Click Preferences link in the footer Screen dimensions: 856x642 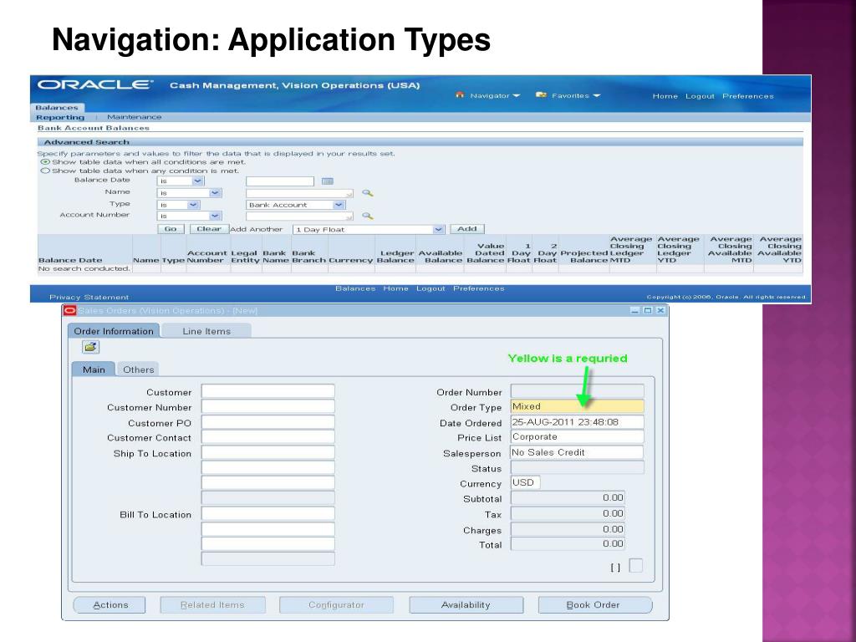click(479, 288)
